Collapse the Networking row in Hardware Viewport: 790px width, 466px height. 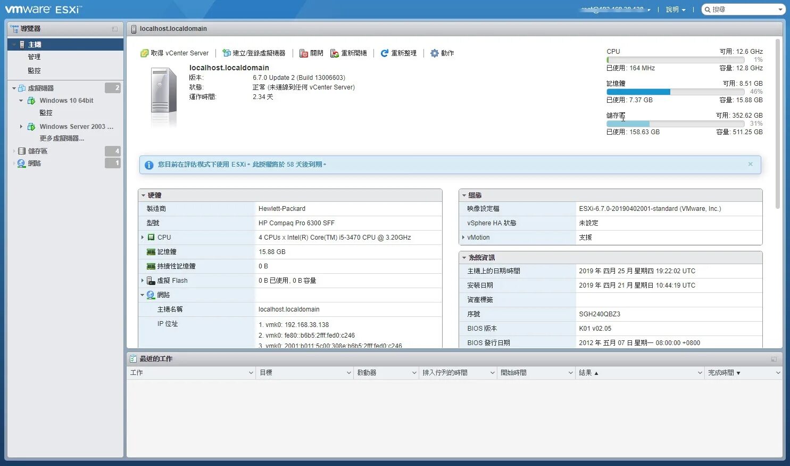click(x=143, y=295)
